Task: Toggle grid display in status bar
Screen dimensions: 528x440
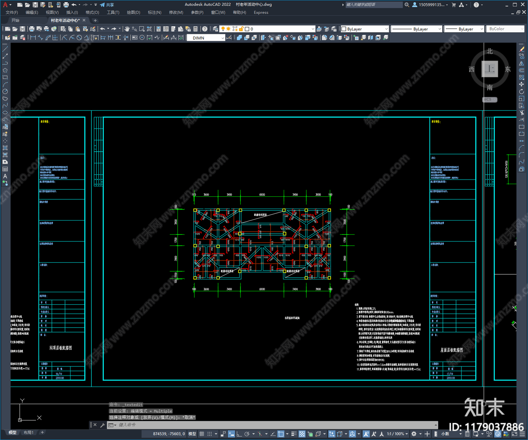Action: pos(202,434)
